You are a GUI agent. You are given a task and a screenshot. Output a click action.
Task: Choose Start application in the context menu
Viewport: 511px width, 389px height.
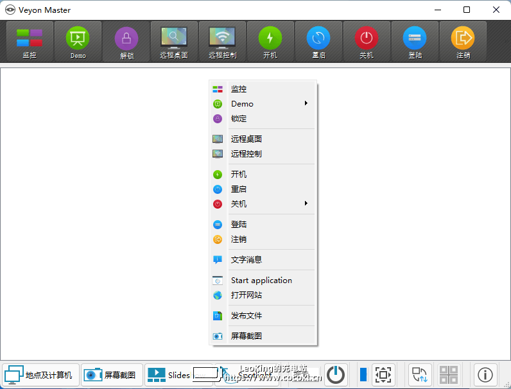263,280
